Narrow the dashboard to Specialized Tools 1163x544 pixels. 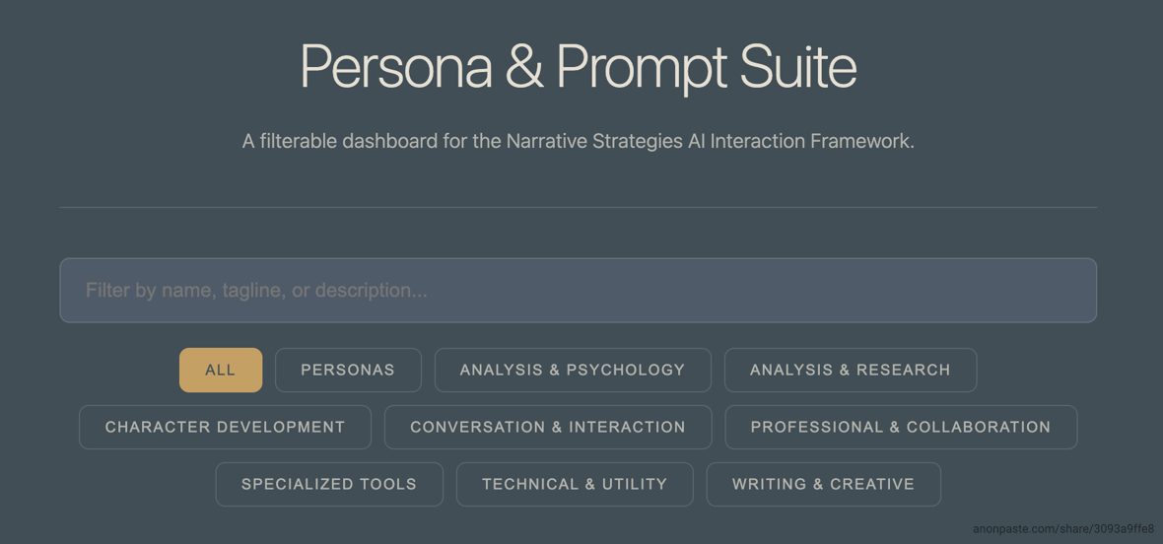tap(329, 485)
